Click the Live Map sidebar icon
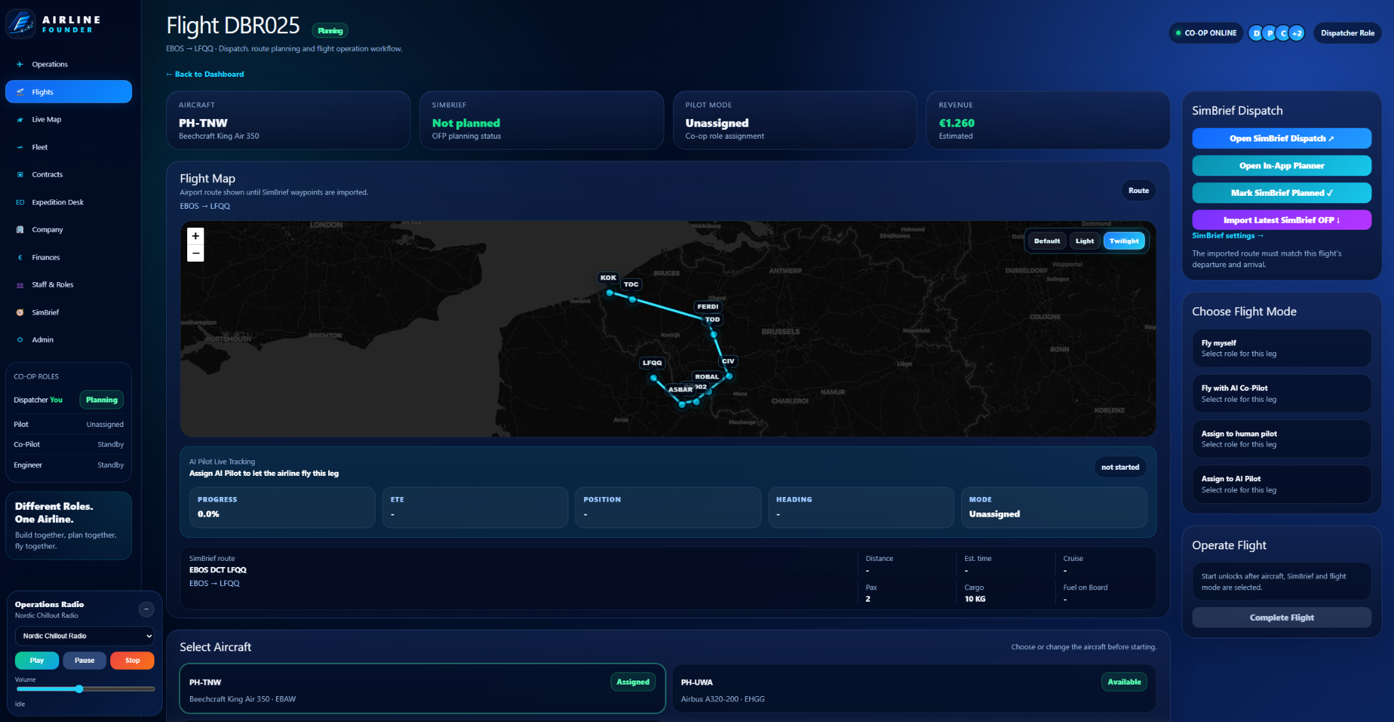Image resolution: width=1394 pixels, height=722 pixels. tap(20, 120)
